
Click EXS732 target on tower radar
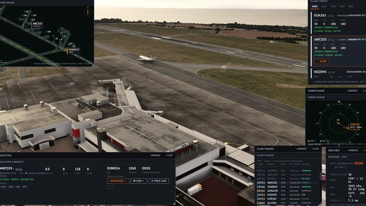(348, 128)
